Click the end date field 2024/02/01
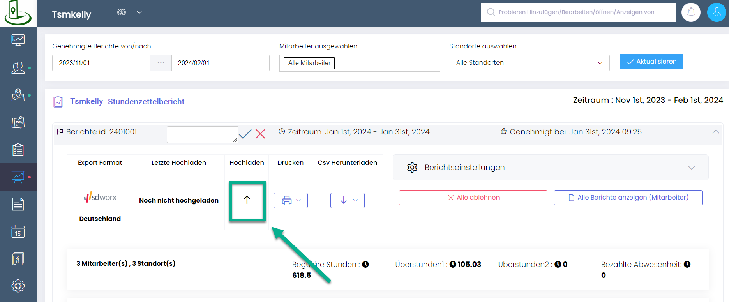729x302 pixels. click(x=220, y=63)
